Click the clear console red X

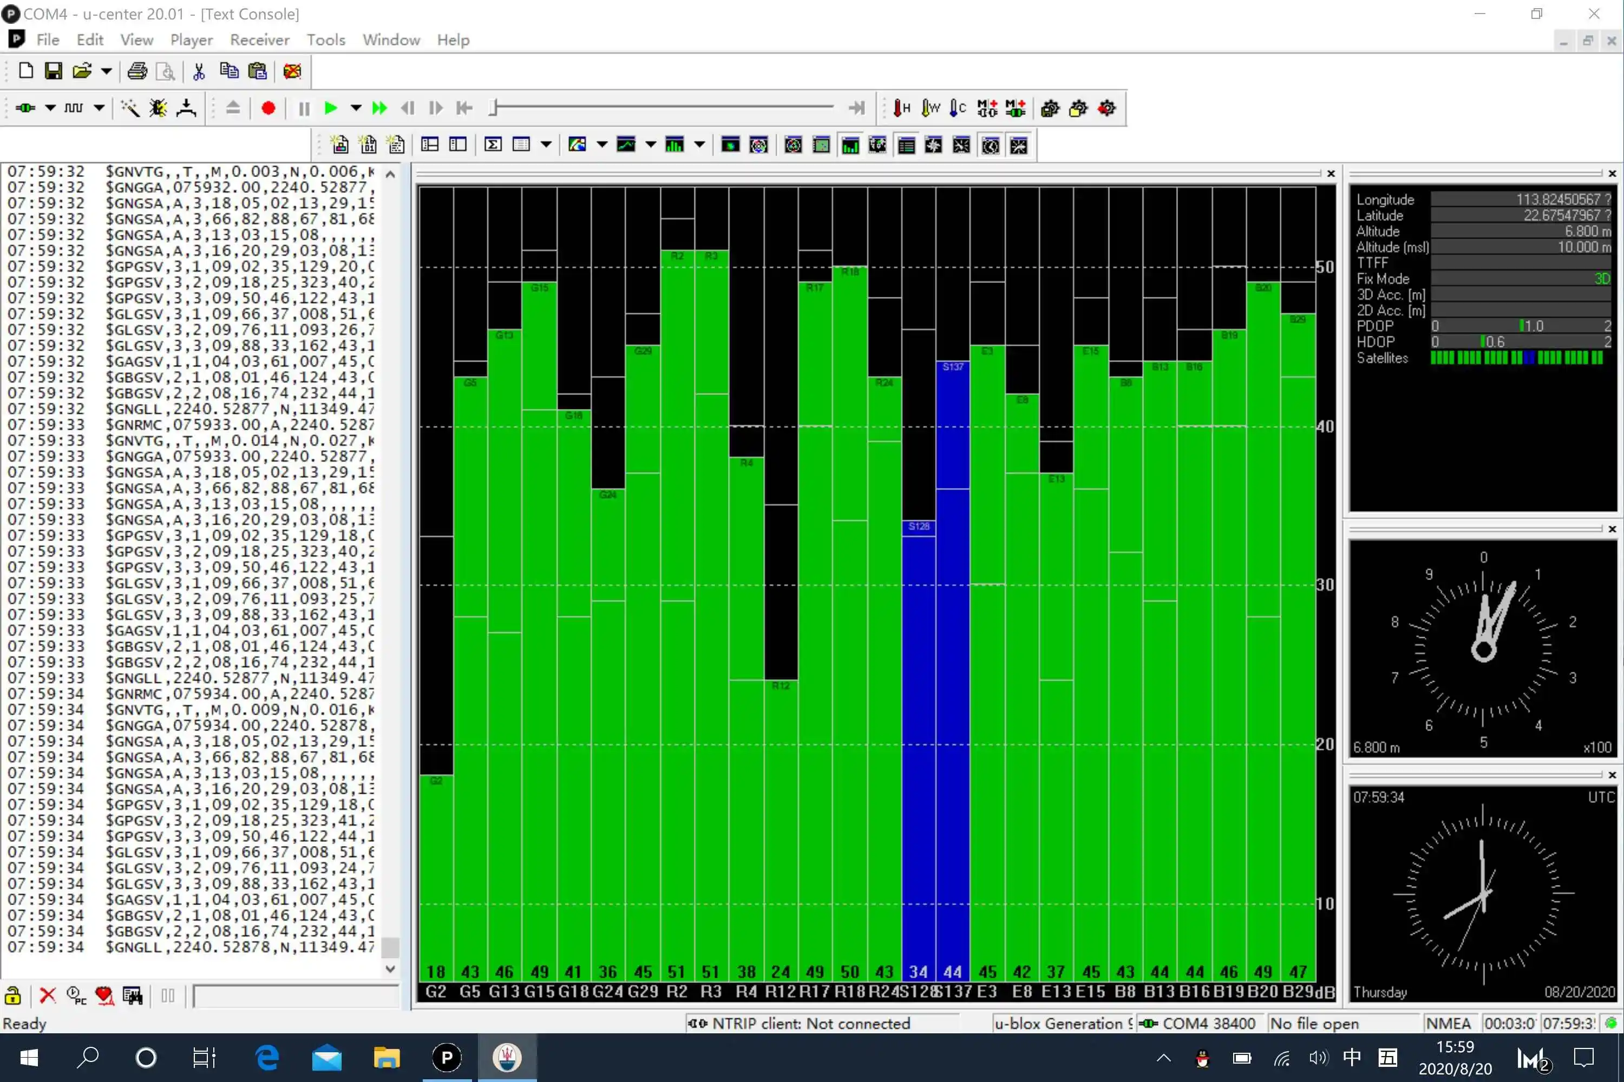[x=48, y=995]
